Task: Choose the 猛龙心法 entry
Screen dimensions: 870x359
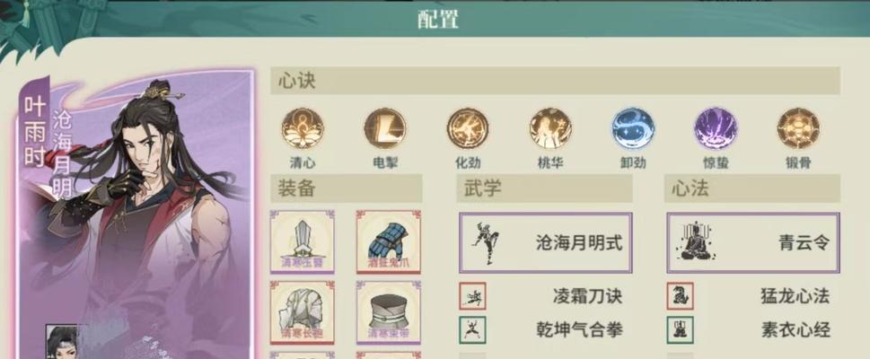Action: tap(753, 296)
